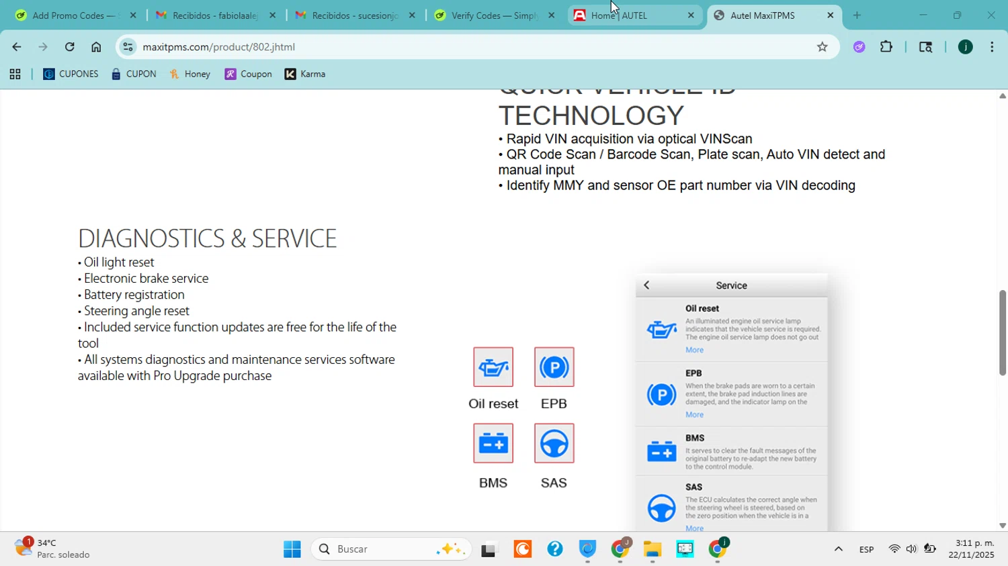
Task: Open the Wi-Fi network tray icon
Action: [x=894, y=549]
